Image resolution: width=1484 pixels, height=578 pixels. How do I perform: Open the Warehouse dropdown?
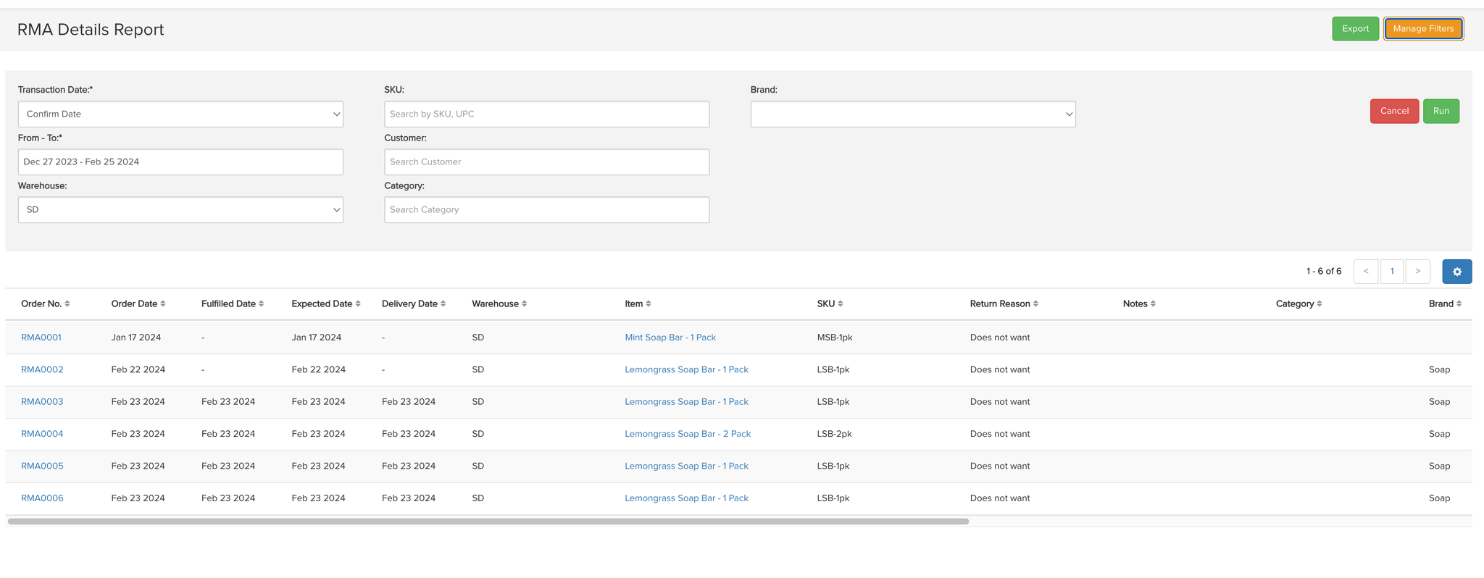point(180,210)
